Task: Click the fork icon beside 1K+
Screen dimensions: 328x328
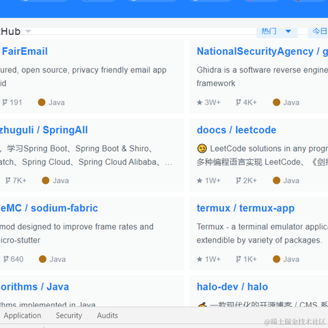Action: point(238,259)
